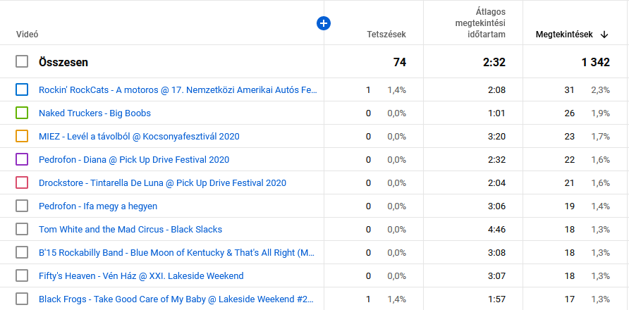629x310 pixels.
Task: Click the descending sort arrow beside Megtekintések
Action: coord(604,35)
